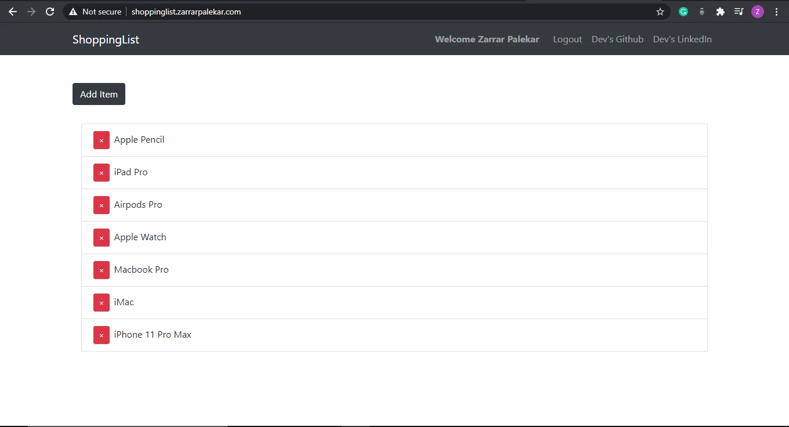Remove the iMac list entry
Viewport: 789px width, 427px height.
(102, 302)
